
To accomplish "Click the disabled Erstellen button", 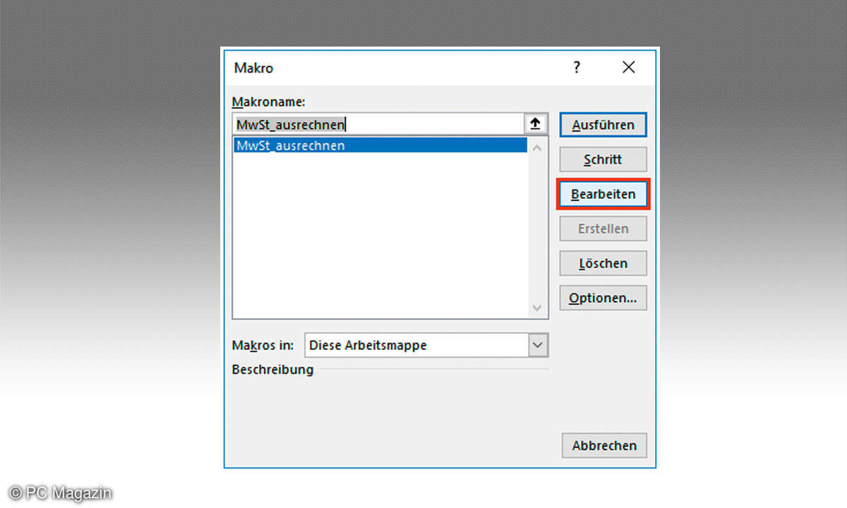I will click(x=603, y=229).
